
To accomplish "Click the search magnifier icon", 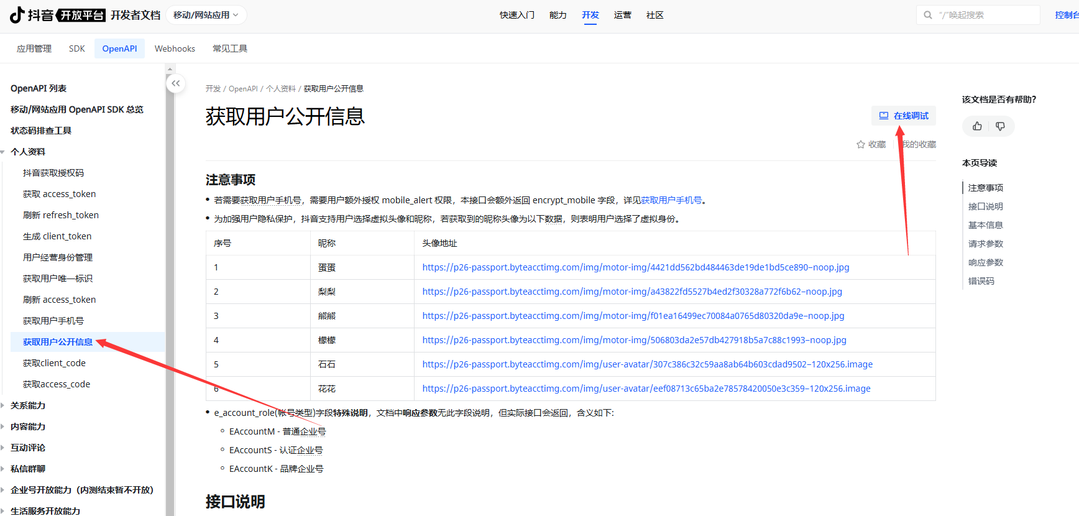I will coord(928,15).
